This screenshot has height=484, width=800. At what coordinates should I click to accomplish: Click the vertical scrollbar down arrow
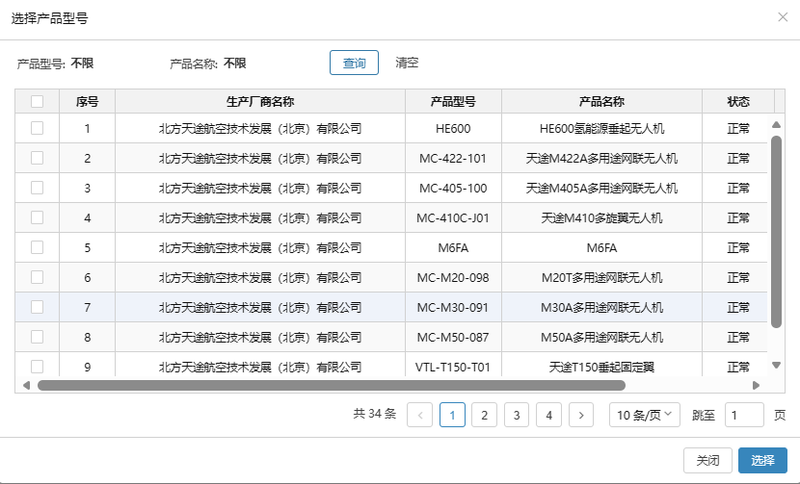pyautogui.click(x=777, y=365)
